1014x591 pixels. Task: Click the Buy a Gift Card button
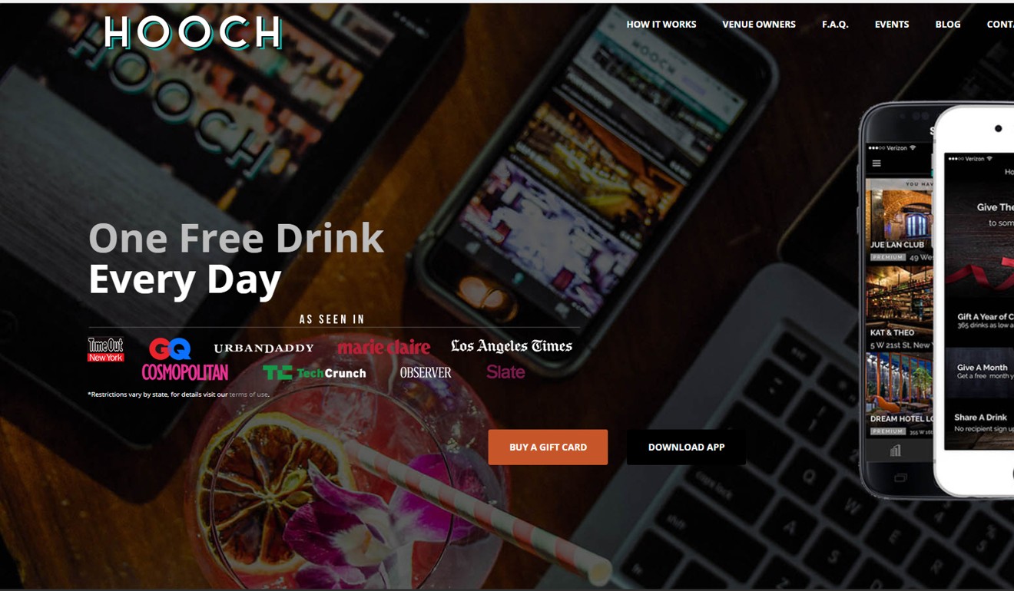(x=548, y=447)
